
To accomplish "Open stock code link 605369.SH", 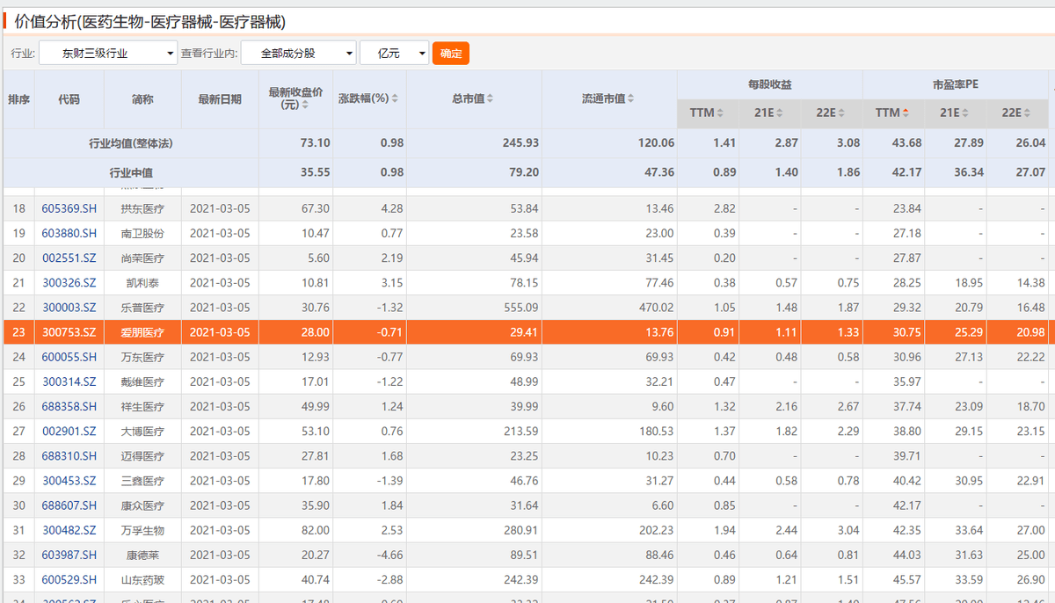I will (69, 209).
